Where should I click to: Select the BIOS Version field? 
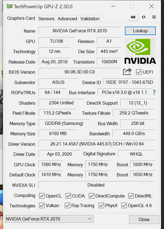(x=80, y=72)
